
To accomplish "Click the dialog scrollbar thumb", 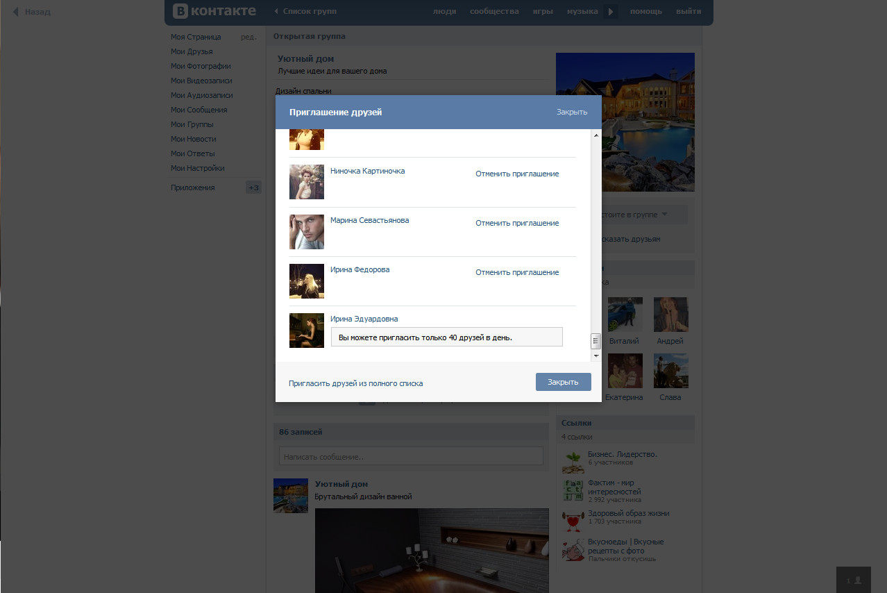I will click(x=595, y=341).
